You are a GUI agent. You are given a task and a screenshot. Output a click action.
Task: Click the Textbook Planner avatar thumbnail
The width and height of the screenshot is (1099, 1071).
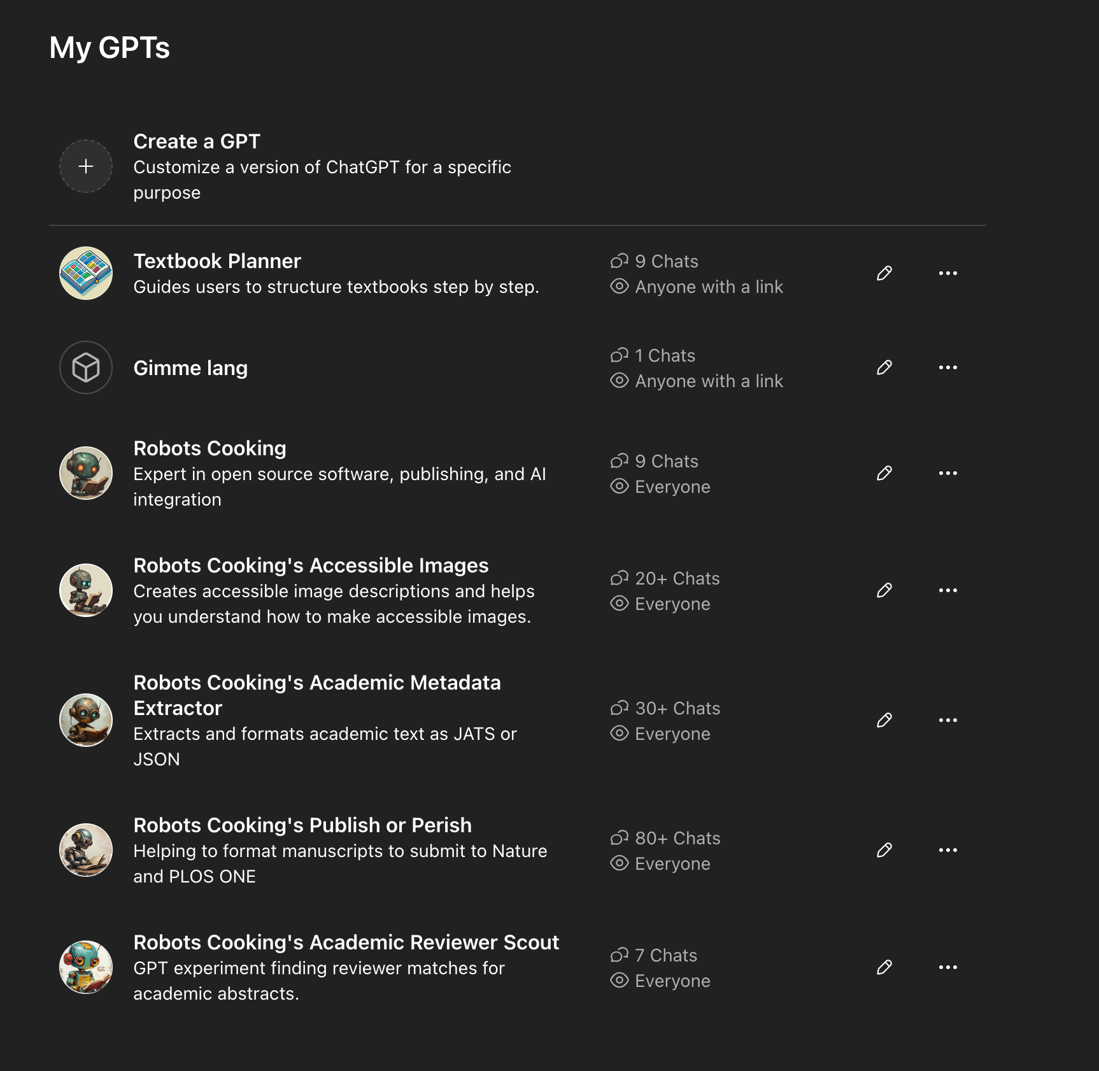(x=86, y=273)
